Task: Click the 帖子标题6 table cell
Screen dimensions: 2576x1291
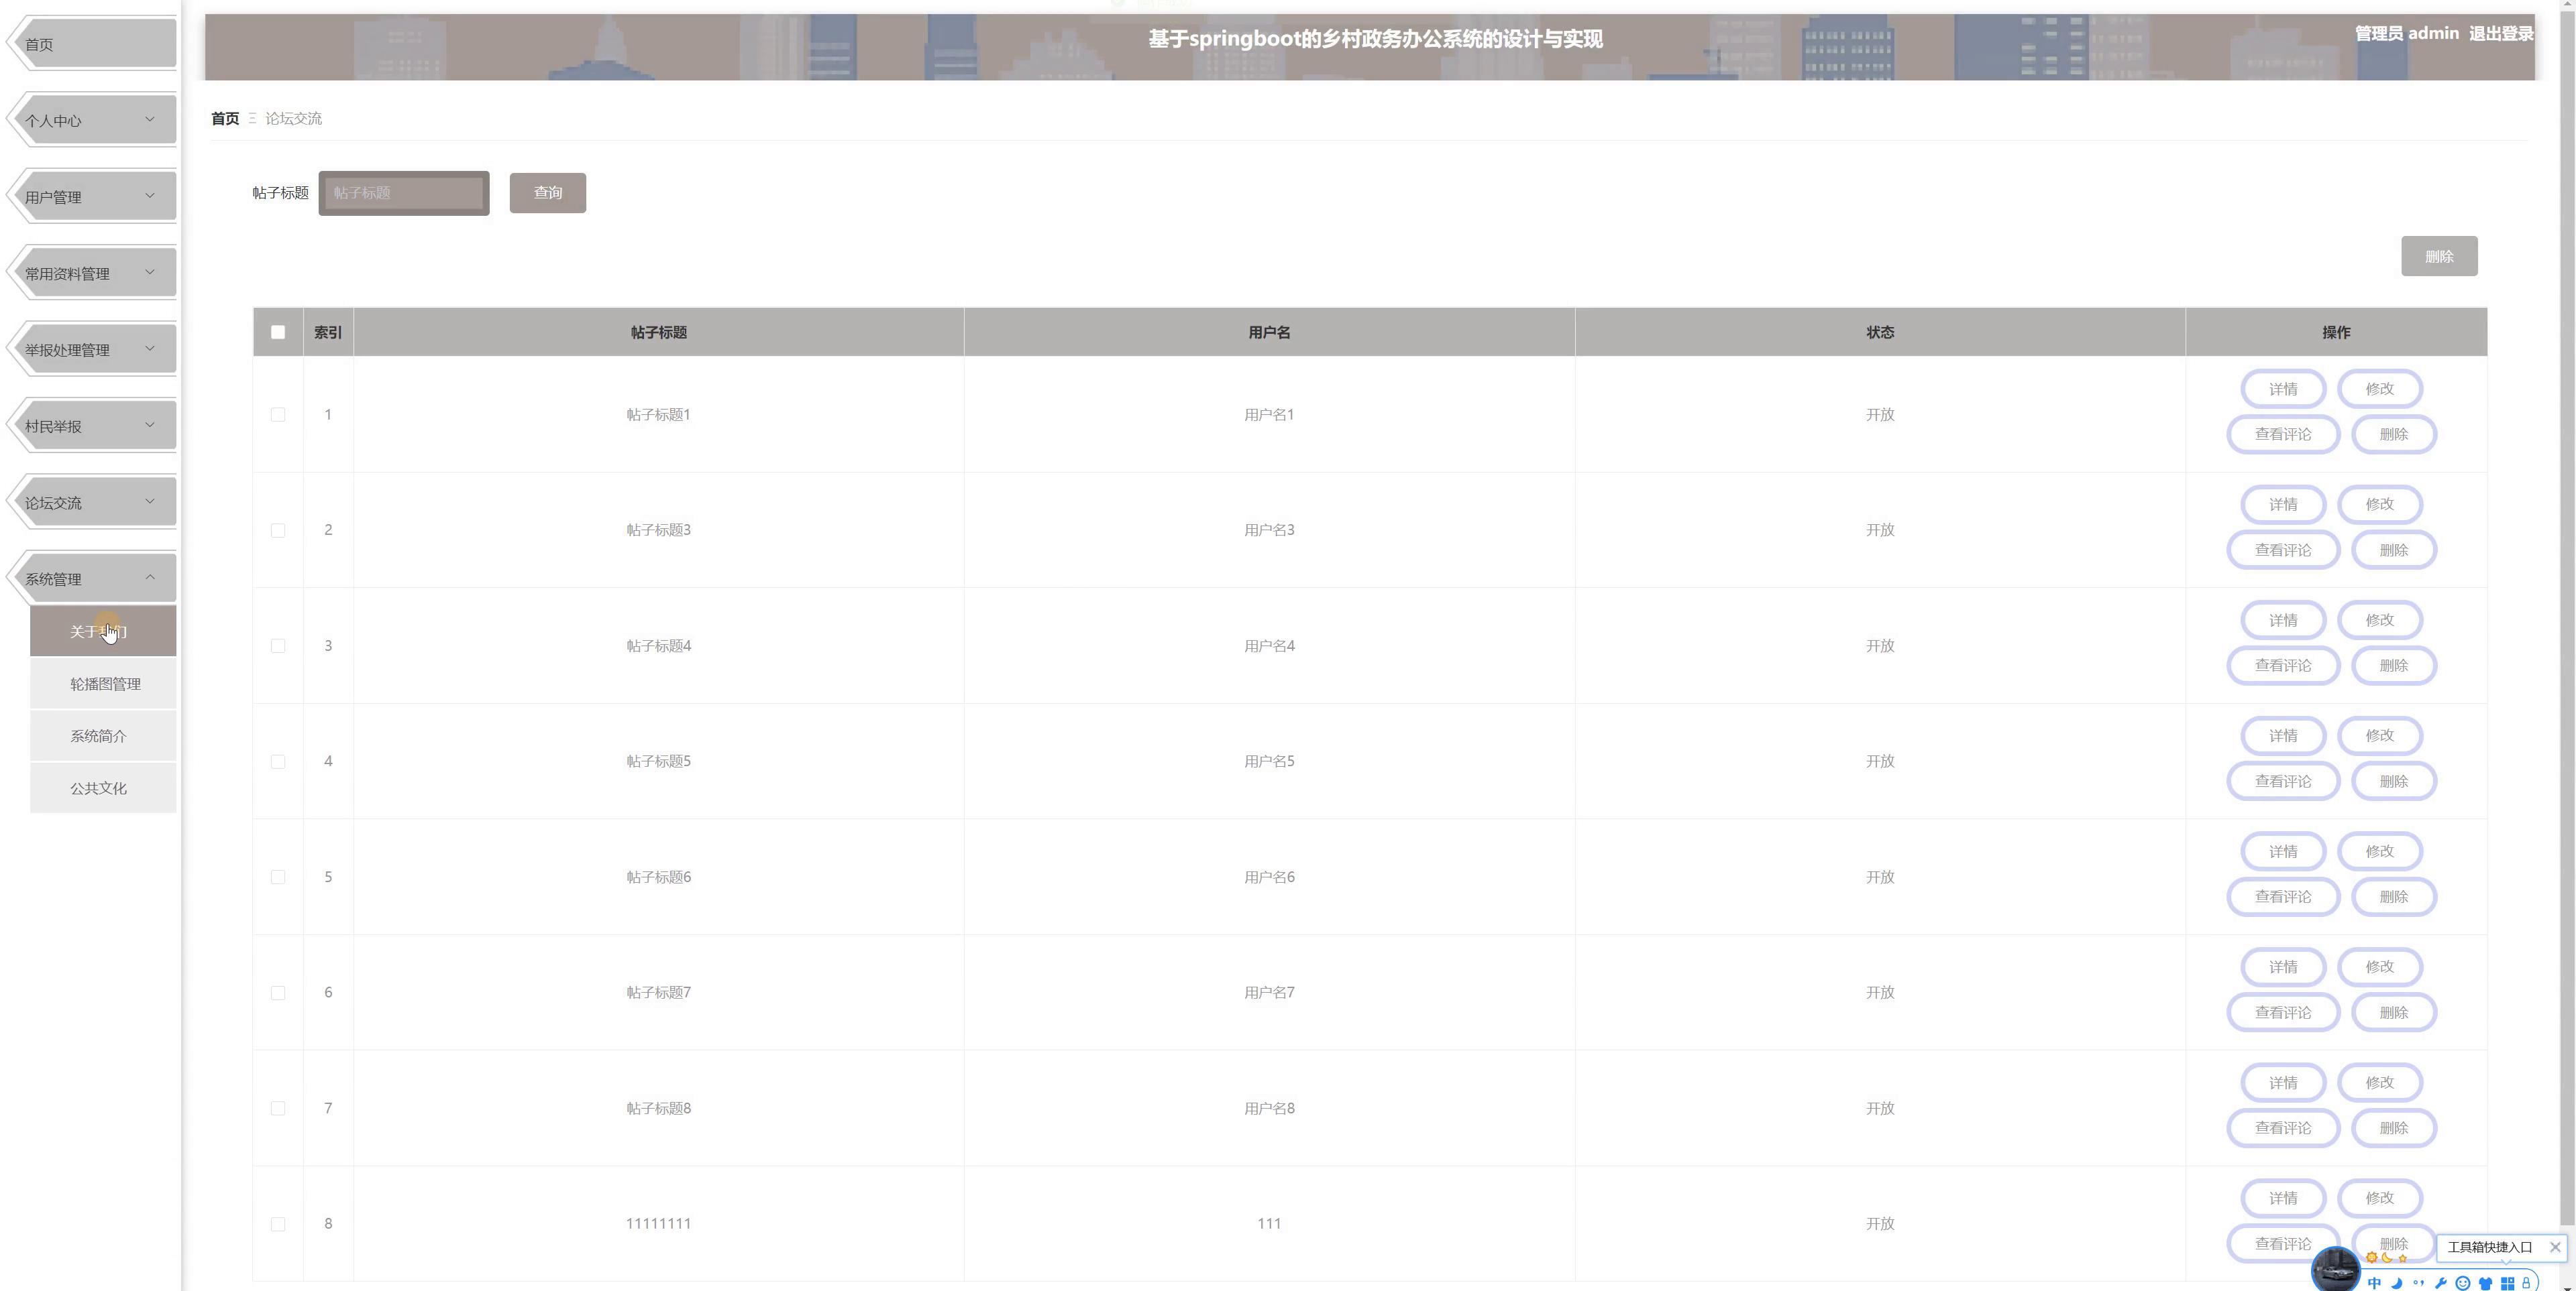Action: tap(658, 877)
